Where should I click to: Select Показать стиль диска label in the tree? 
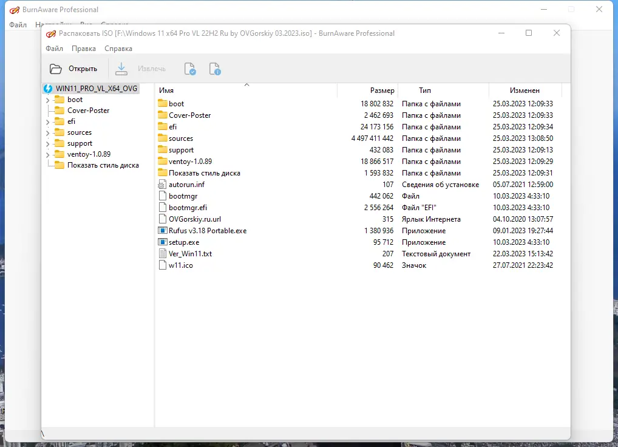click(103, 165)
